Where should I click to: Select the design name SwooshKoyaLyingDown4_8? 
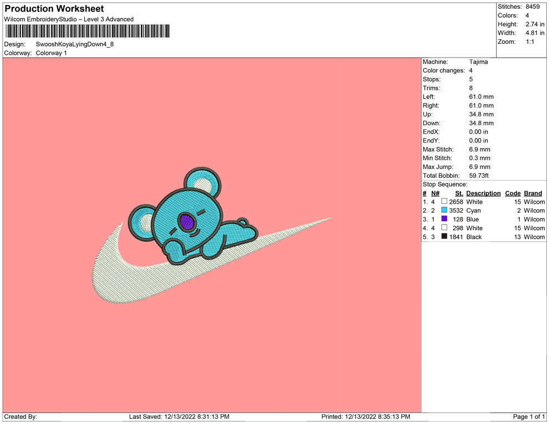[75, 44]
